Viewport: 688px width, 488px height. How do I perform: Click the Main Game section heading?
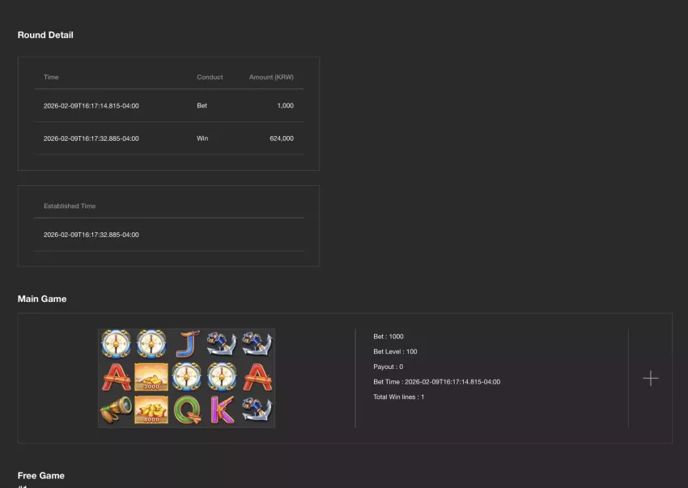click(42, 299)
